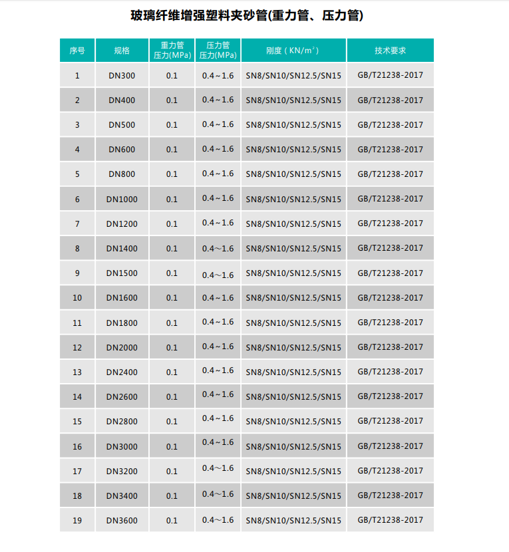509x552 pixels.
Task: Select the DN600 specification cell
Action: click(x=122, y=150)
